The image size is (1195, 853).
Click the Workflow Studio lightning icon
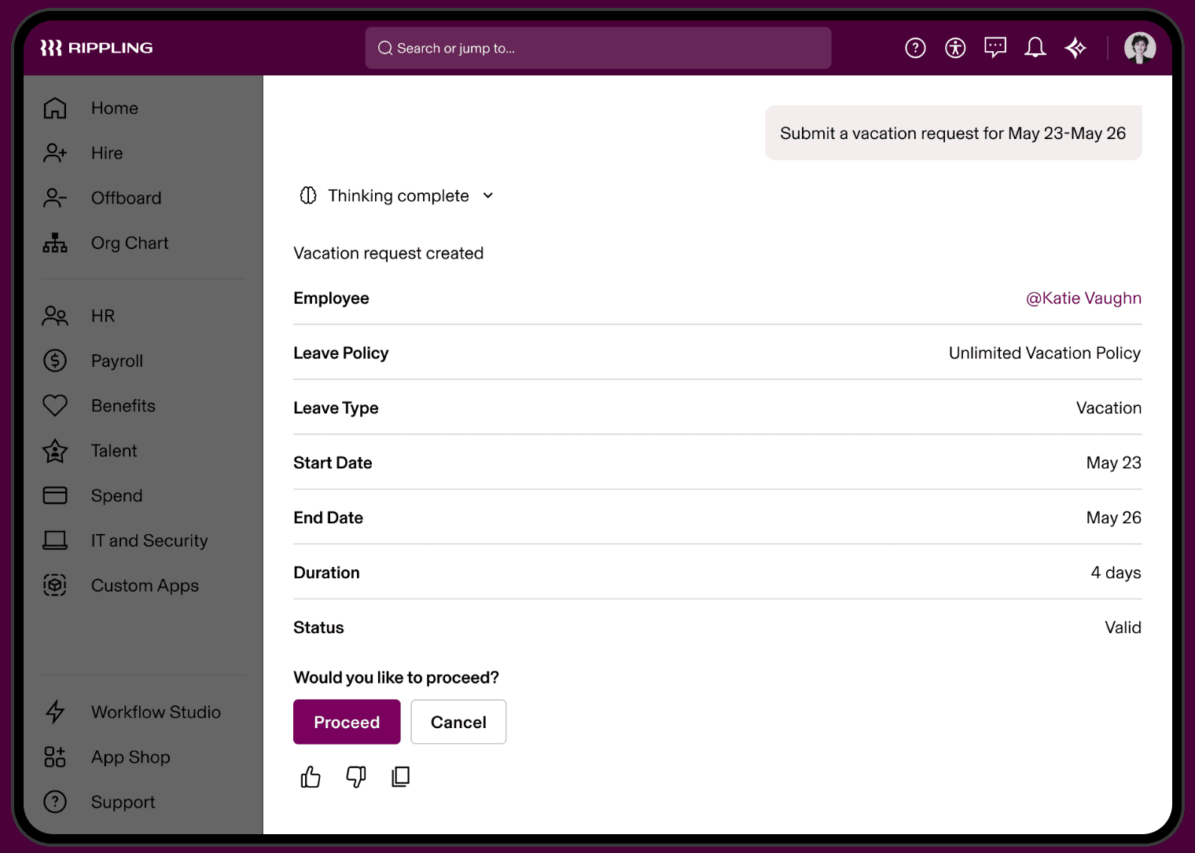55,712
